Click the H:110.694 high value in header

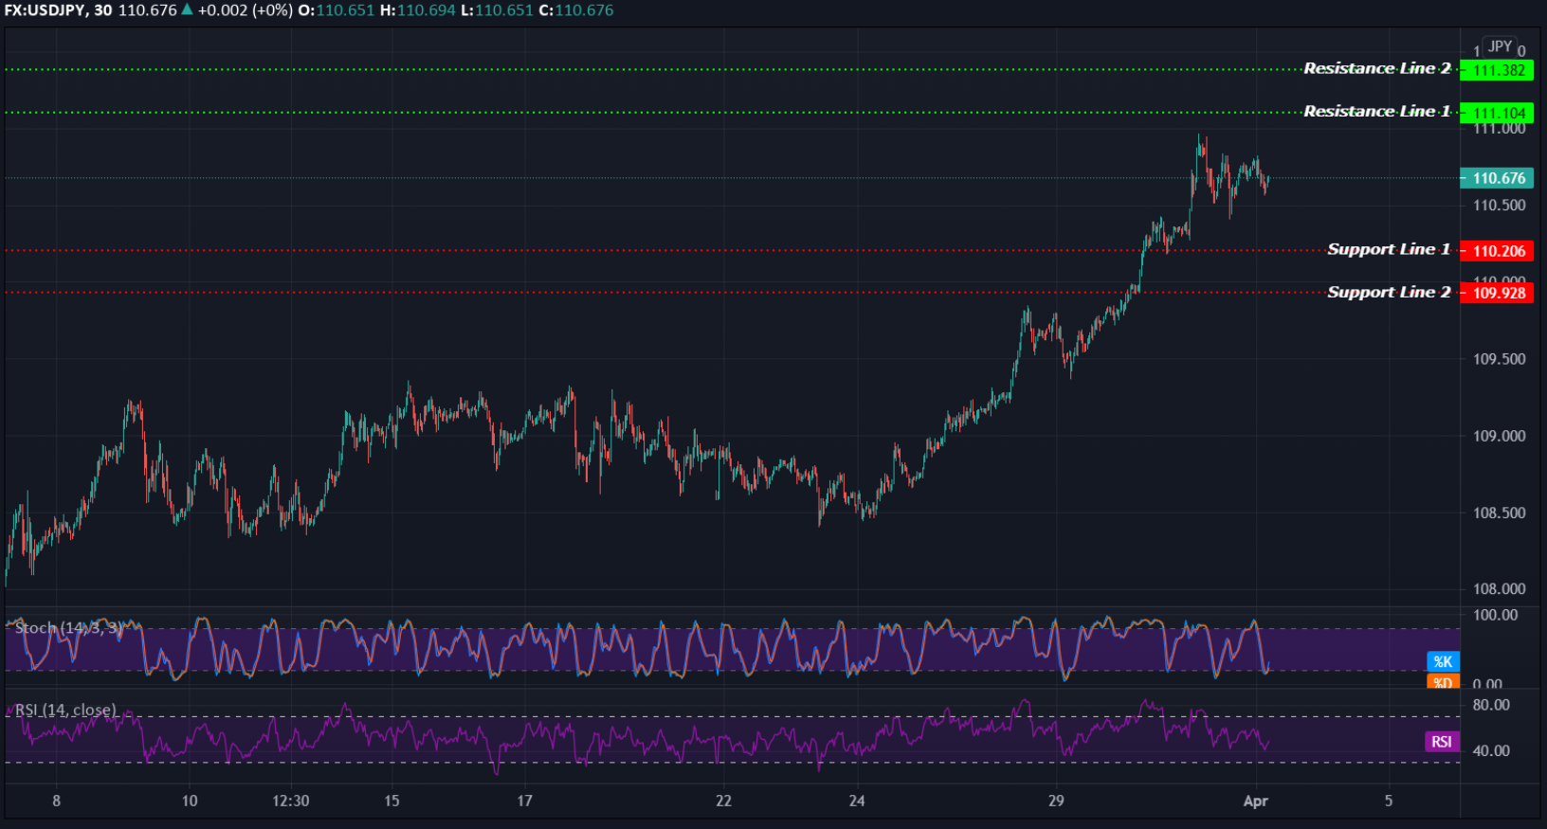tap(418, 10)
